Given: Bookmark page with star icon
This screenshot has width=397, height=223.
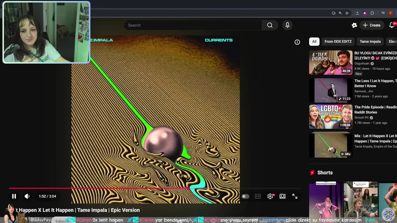Looking at the screenshot, I should [347, 13].
